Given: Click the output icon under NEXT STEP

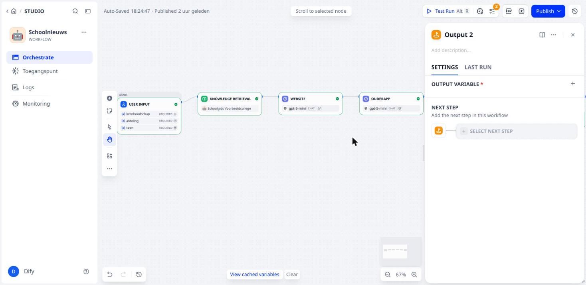Looking at the screenshot, I should tap(438, 131).
